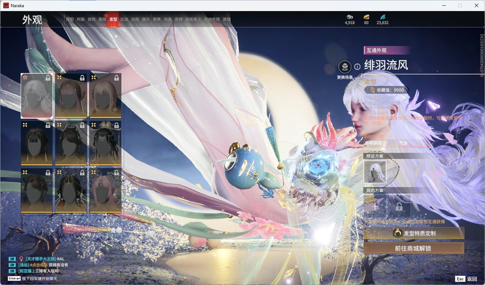
Task: Open the 挂饰 tab
Action: (91, 19)
